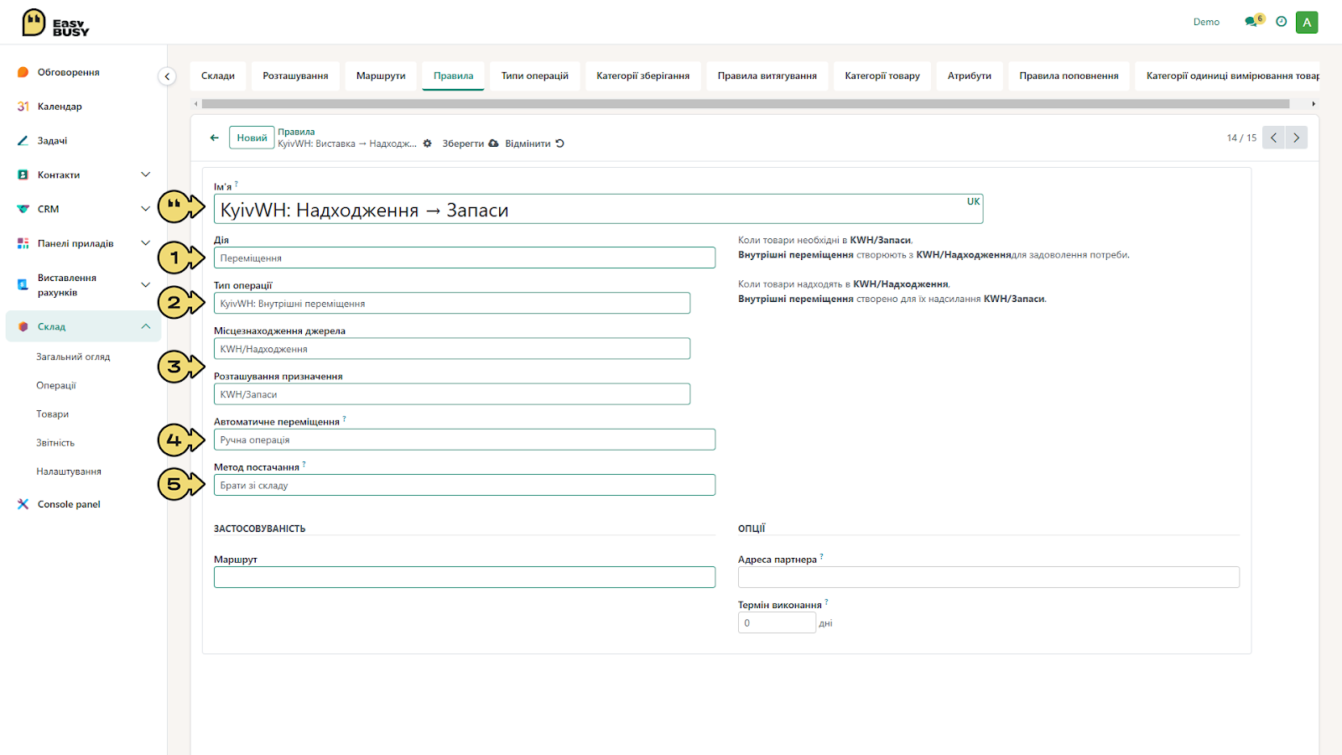The image size is (1342, 755).
Task: Open the Тип операції dropdown
Action: coord(452,303)
